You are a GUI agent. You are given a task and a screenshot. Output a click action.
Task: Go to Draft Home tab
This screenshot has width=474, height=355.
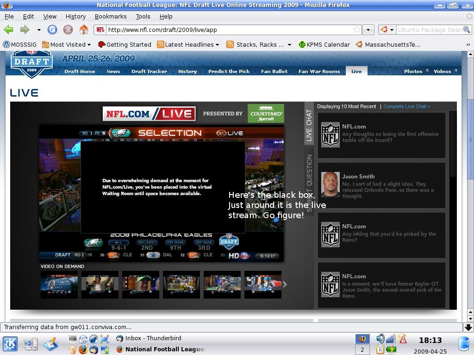[80, 72]
